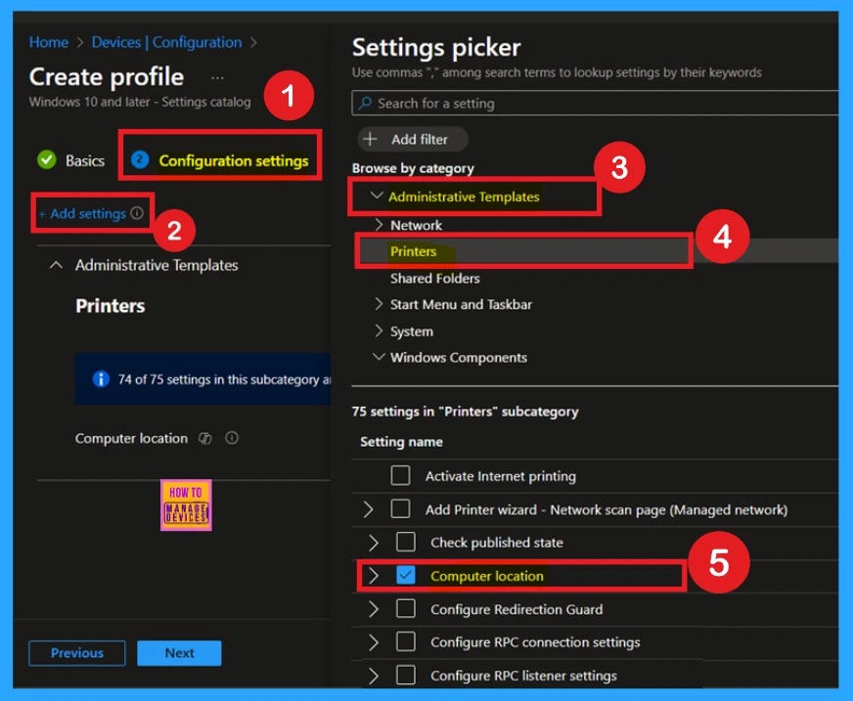853x701 pixels.
Task: Select the Network category label
Action: 416,225
